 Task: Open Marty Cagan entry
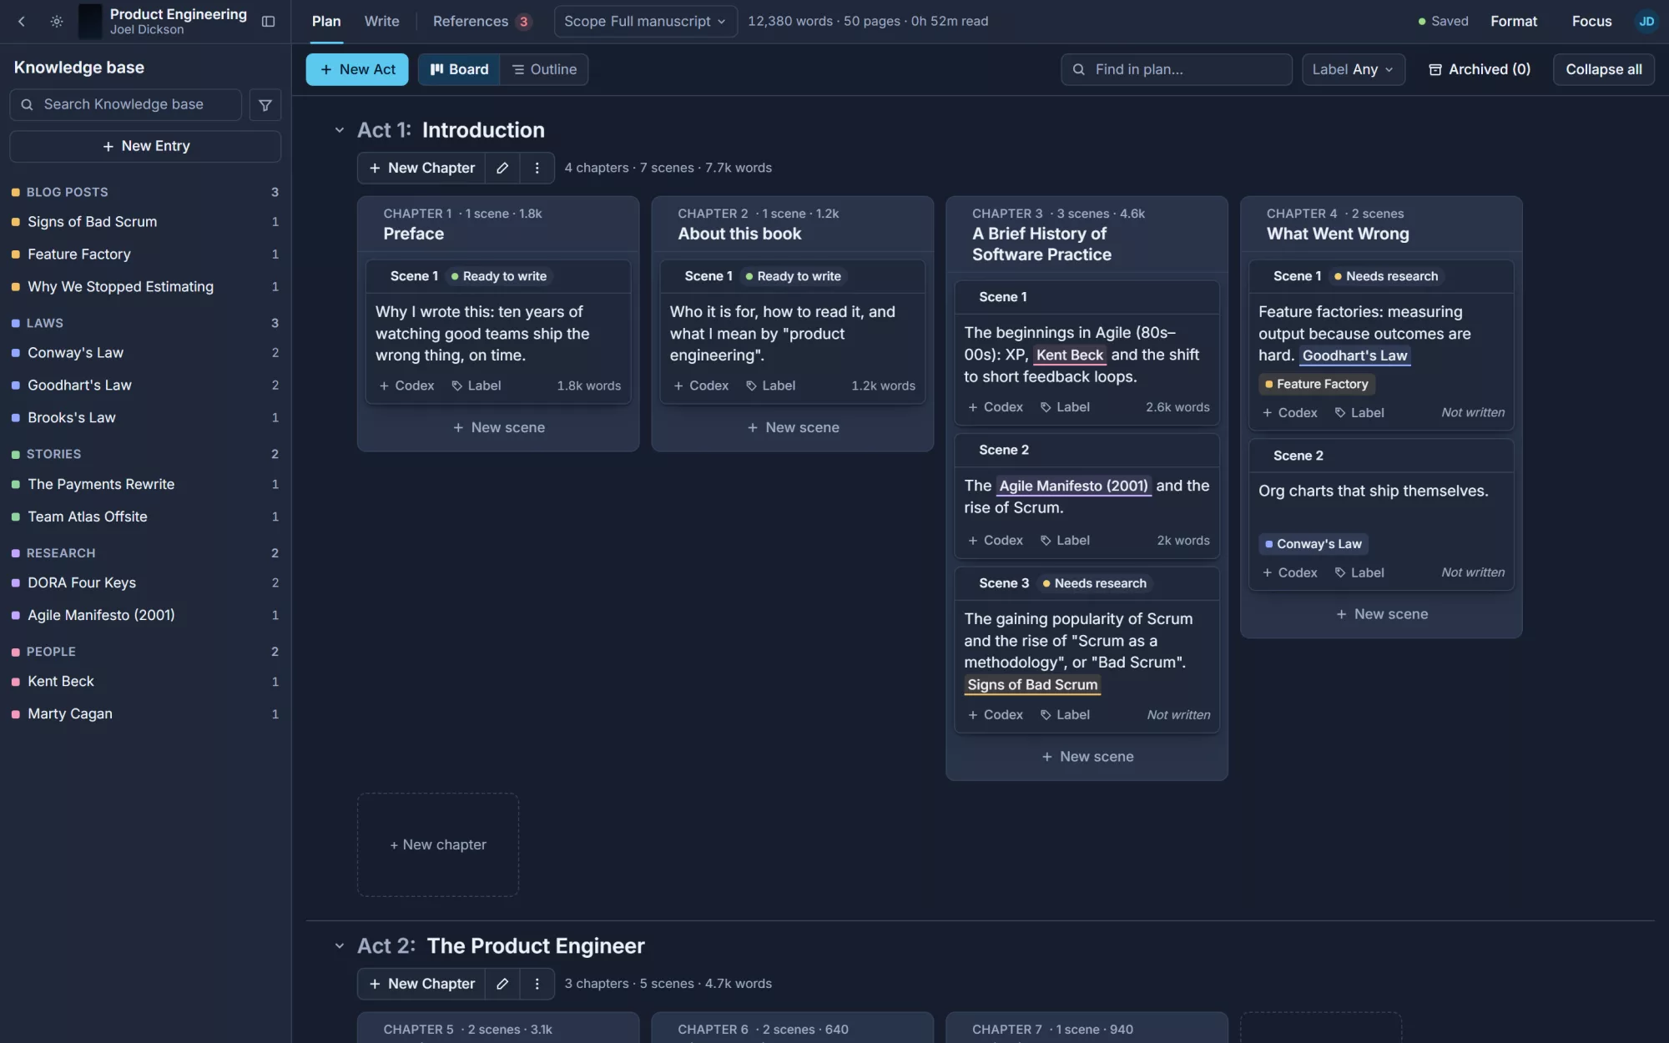(x=145, y=714)
